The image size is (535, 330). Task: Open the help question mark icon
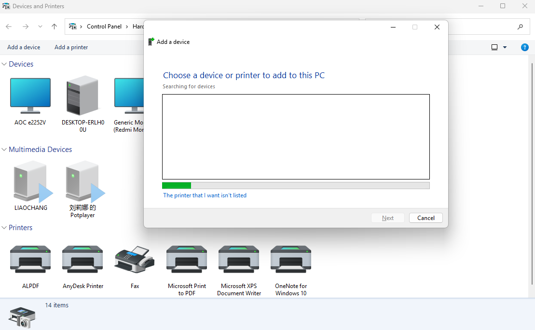point(525,47)
